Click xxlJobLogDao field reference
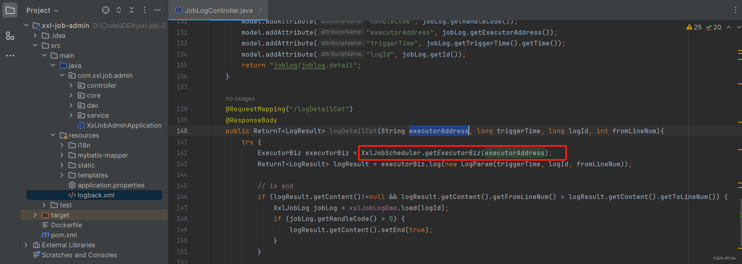This screenshot has height=264, width=742. pyautogui.click(x=373, y=208)
